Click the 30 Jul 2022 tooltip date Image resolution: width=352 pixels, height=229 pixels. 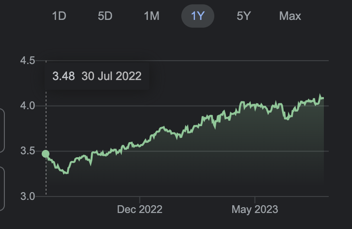[x=112, y=76]
